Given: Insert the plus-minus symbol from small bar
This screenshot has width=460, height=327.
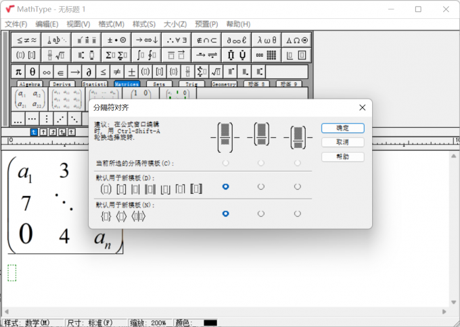Looking at the screenshot, I should point(131,72).
